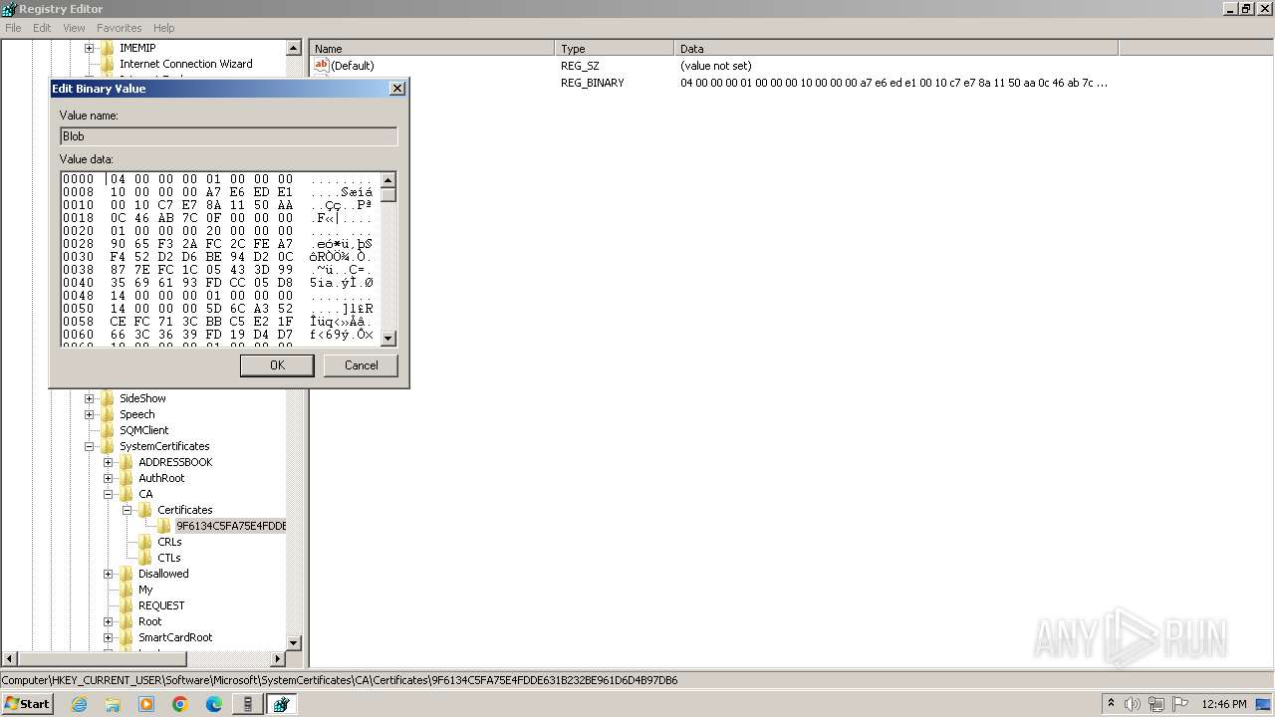The height and width of the screenshot is (717, 1275).
Task: Select IMEMIP folder icon
Action: [108, 48]
